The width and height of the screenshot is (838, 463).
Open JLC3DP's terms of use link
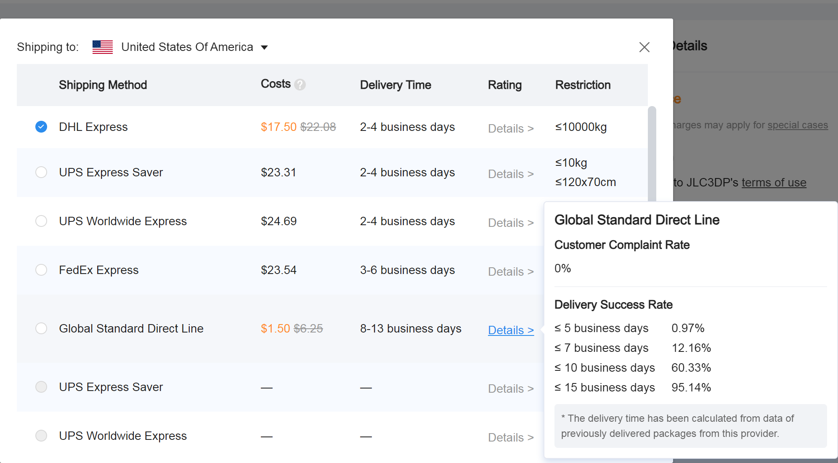point(773,182)
